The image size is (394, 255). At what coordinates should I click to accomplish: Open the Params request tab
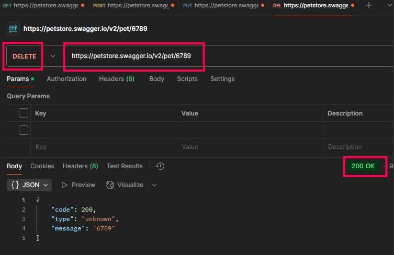pyautogui.click(x=20, y=79)
